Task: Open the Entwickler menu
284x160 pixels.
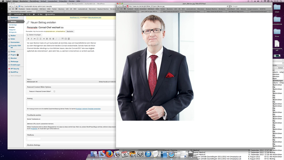Action: 63,1
